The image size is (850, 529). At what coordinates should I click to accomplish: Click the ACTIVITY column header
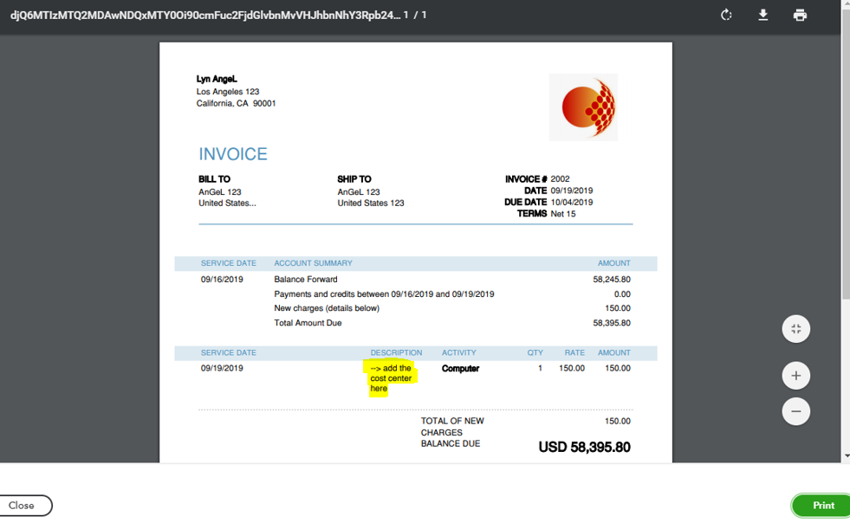[x=458, y=352]
